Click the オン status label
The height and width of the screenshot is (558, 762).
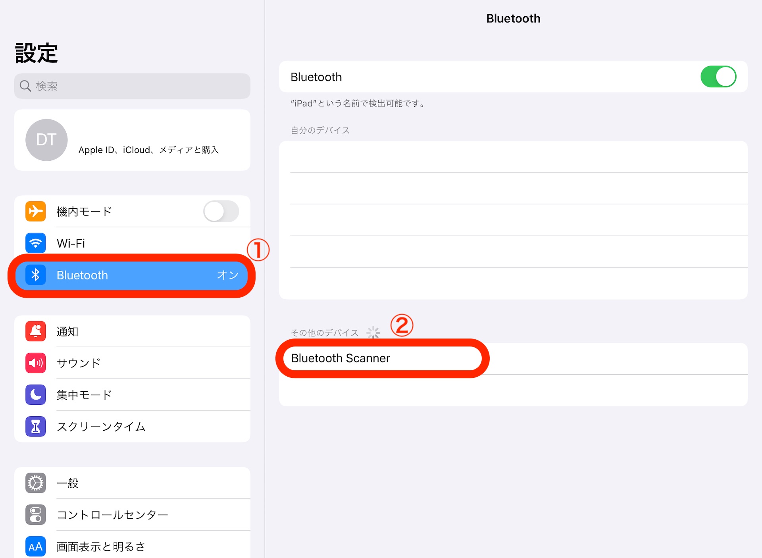(227, 275)
